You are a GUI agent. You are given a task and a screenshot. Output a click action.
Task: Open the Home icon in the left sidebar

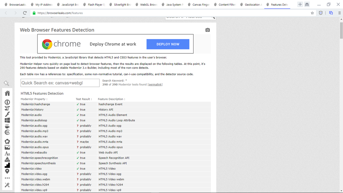pos(7,93)
